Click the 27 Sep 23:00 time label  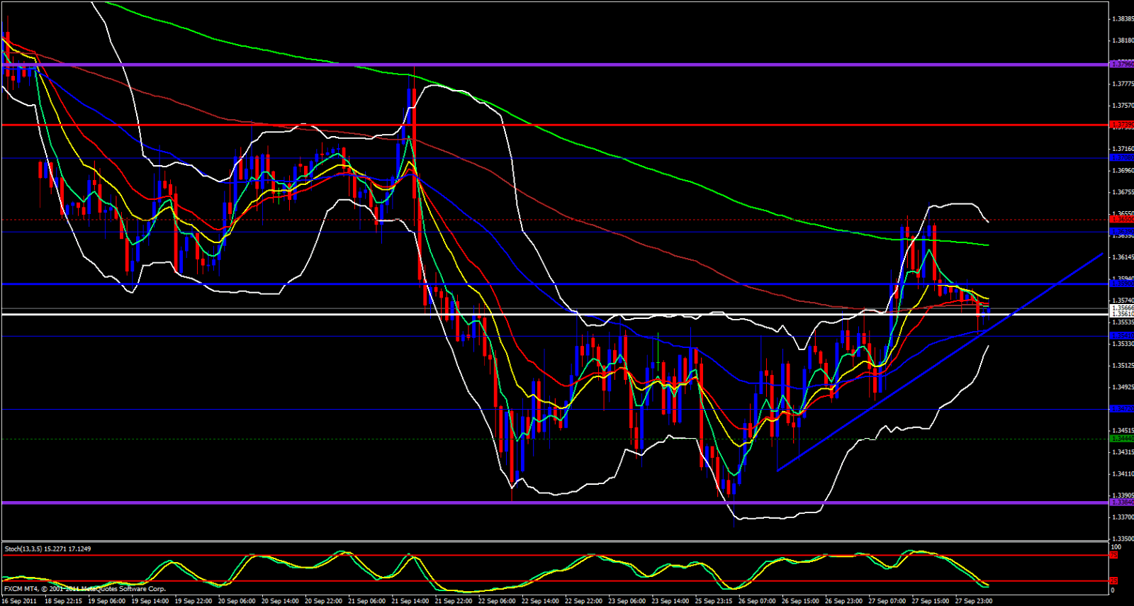coord(974,601)
